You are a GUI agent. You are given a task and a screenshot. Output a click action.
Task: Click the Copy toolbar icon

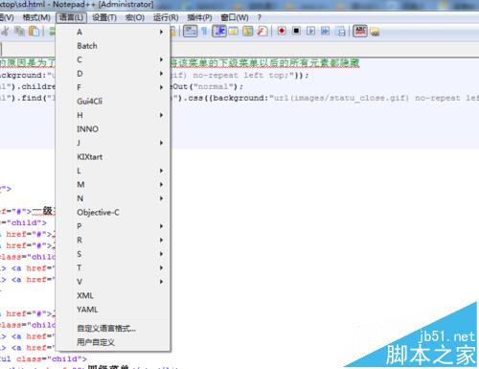(20, 31)
